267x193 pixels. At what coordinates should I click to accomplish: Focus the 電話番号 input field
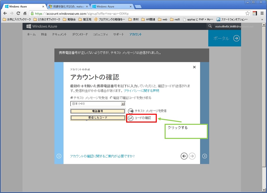98,111
